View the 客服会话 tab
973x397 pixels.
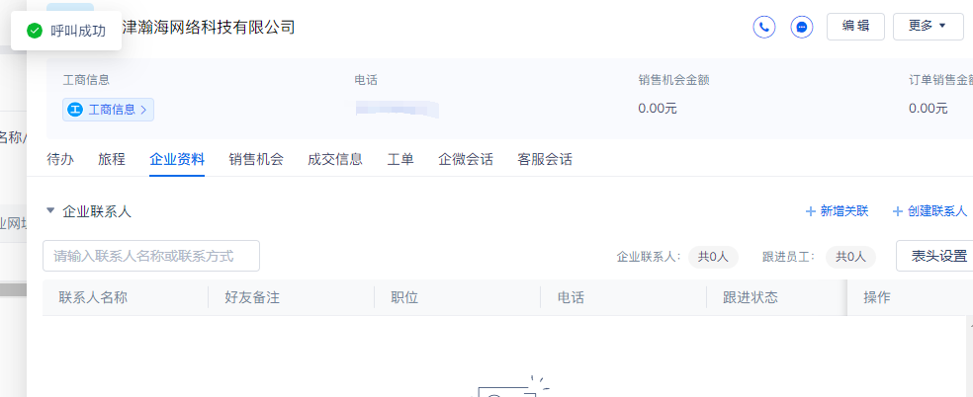point(545,160)
